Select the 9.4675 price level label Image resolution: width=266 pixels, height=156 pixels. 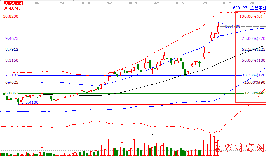(11, 39)
